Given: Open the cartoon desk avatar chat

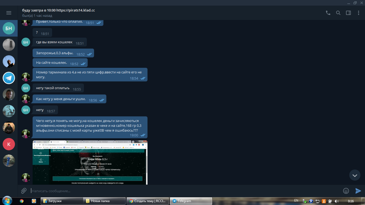Looking at the screenshot, I should point(9,111).
